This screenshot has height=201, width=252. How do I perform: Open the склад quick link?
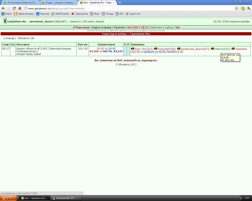[134, 31]
